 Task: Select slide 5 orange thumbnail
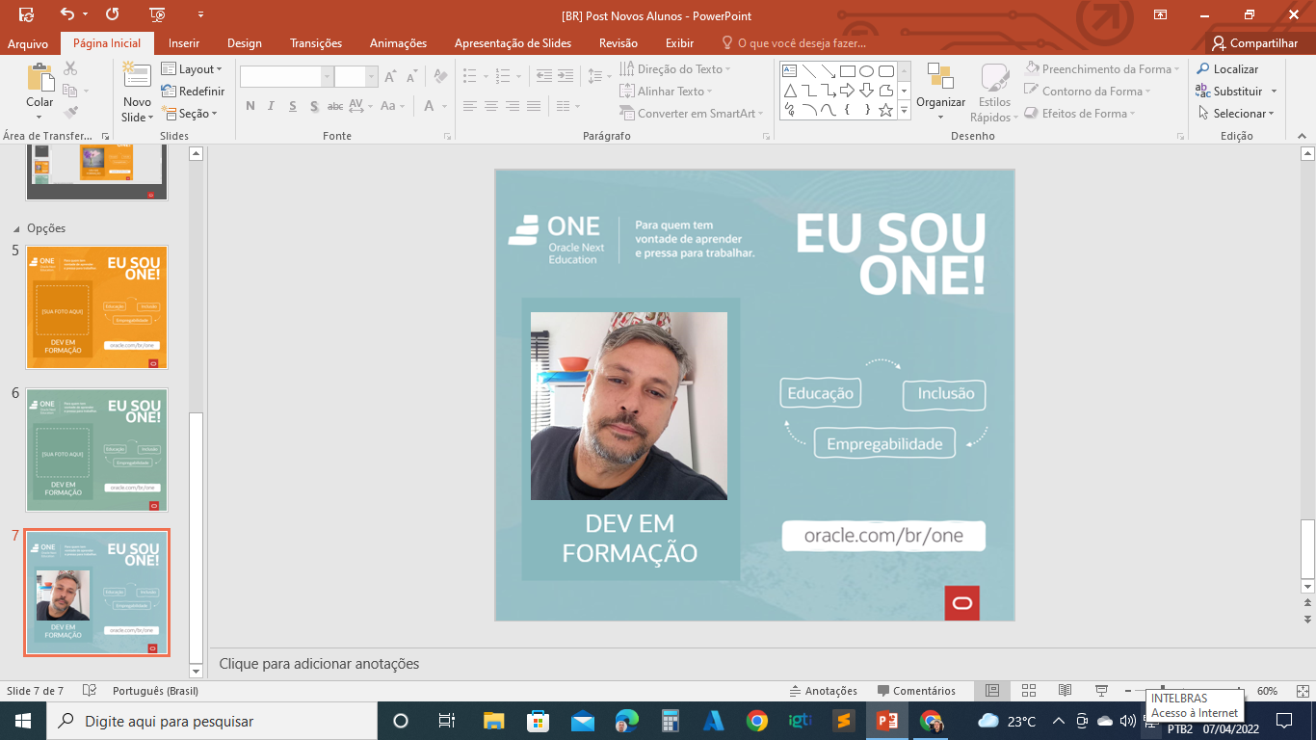coord(96,307)
